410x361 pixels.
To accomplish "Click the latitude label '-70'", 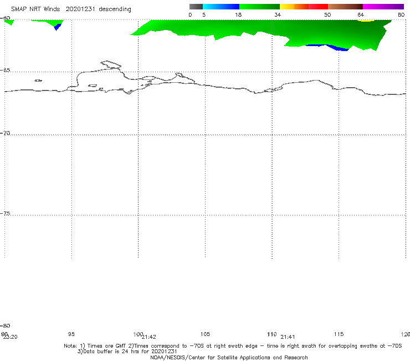I will pyautogui.click(x=5, y=133).
